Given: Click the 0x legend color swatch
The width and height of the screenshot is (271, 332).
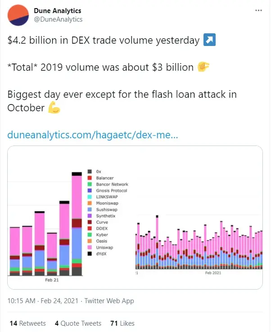Looking at the screenshot, I should [90, 172].
